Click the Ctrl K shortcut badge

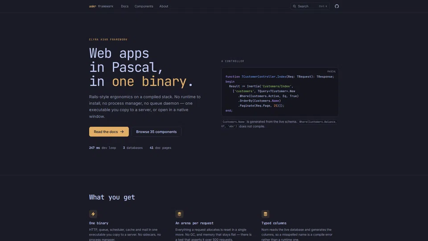tap(323, 6)
